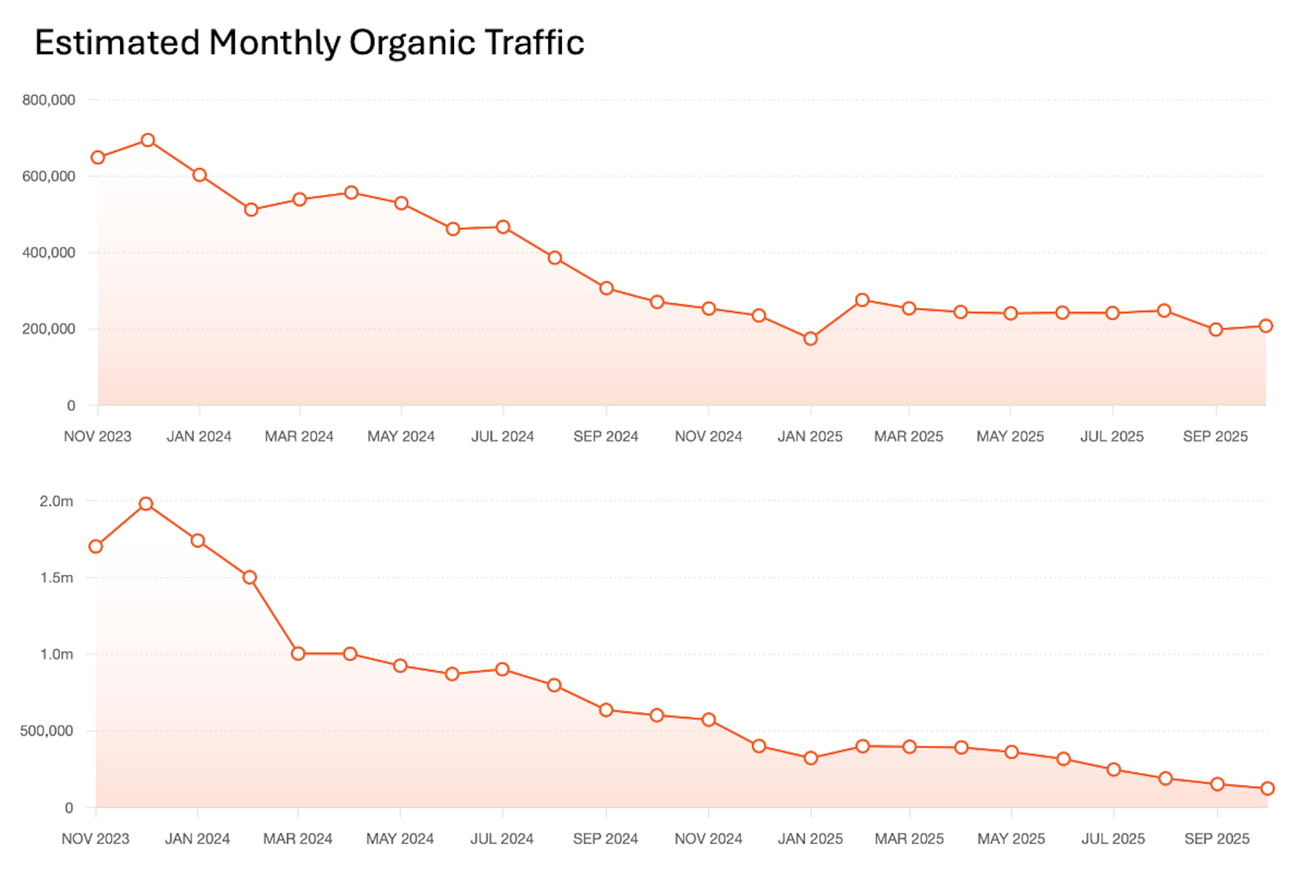Click the 800,000 y-axis label on top chart
1303x894 pixels.
click(x=49, y=100)
